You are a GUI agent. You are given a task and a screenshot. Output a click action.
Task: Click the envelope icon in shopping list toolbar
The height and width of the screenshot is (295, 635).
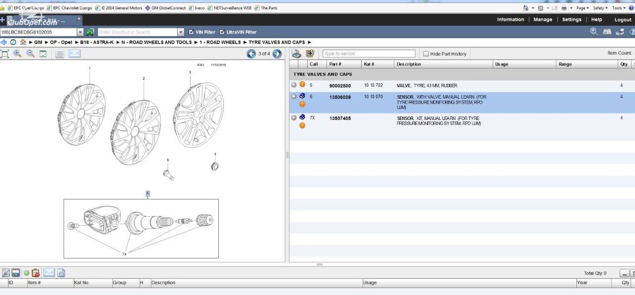[49, 272]
